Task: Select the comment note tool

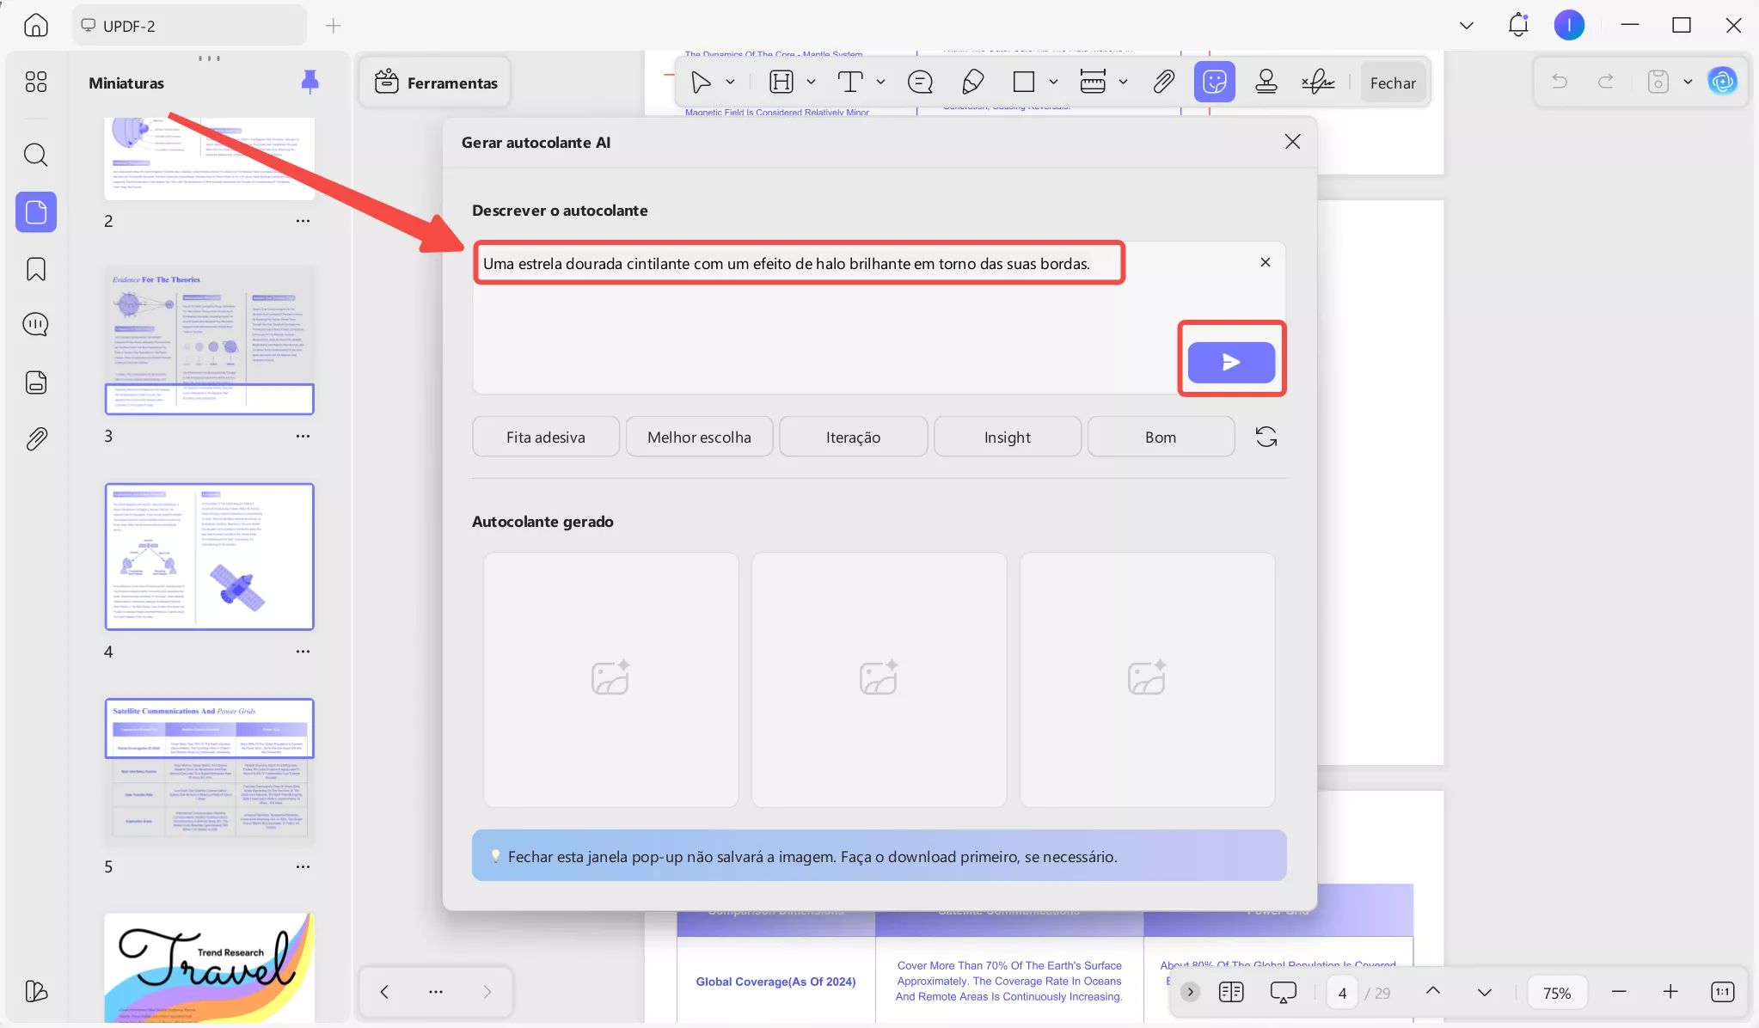Action: (920, 83)
